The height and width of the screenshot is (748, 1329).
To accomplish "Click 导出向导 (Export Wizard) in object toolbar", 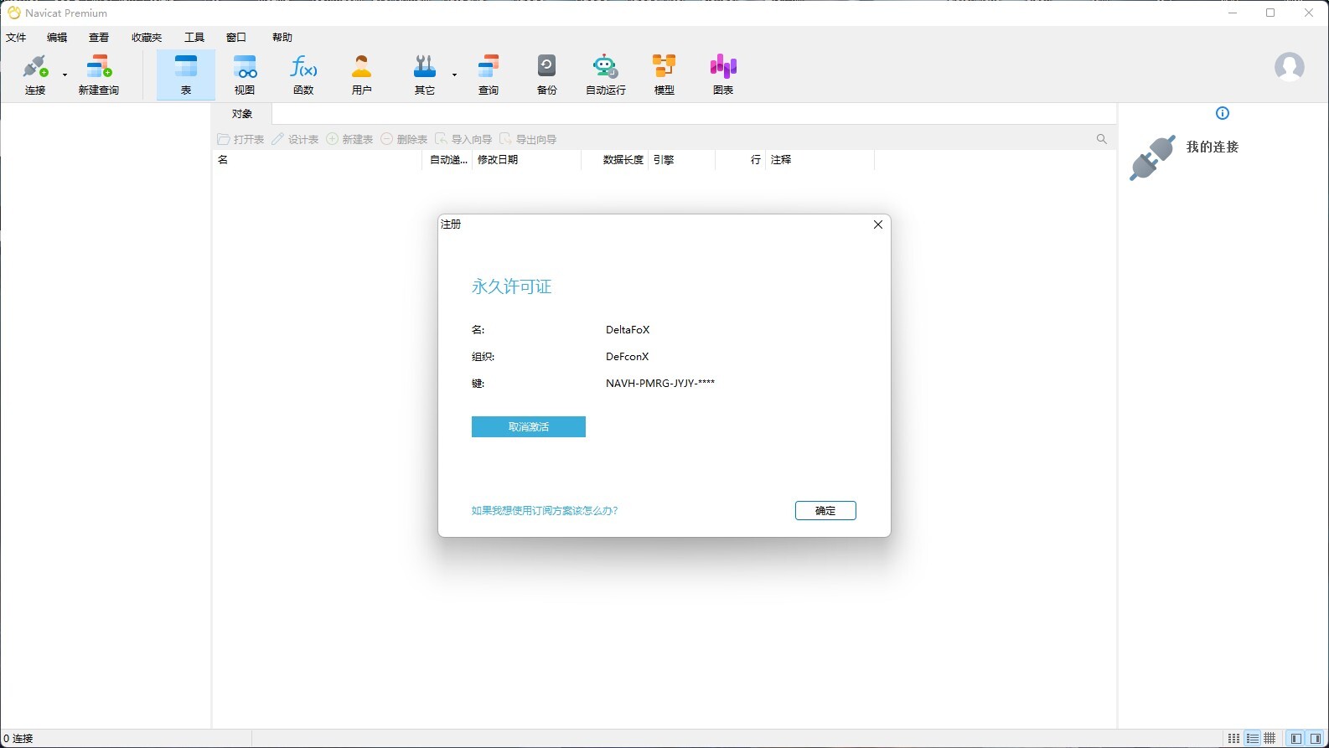I will (x=528, y=139).
